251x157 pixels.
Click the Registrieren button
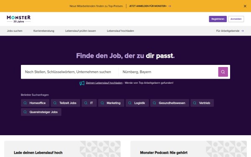coord(218,19)
